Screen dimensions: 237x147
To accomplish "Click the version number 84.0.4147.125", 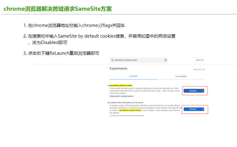I will click(x=199, y=69).
